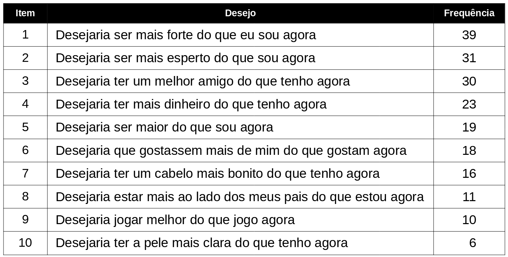This screenshot has width=508, height=257.
Task: Click item number 5 cell
Action: (25, 127)
